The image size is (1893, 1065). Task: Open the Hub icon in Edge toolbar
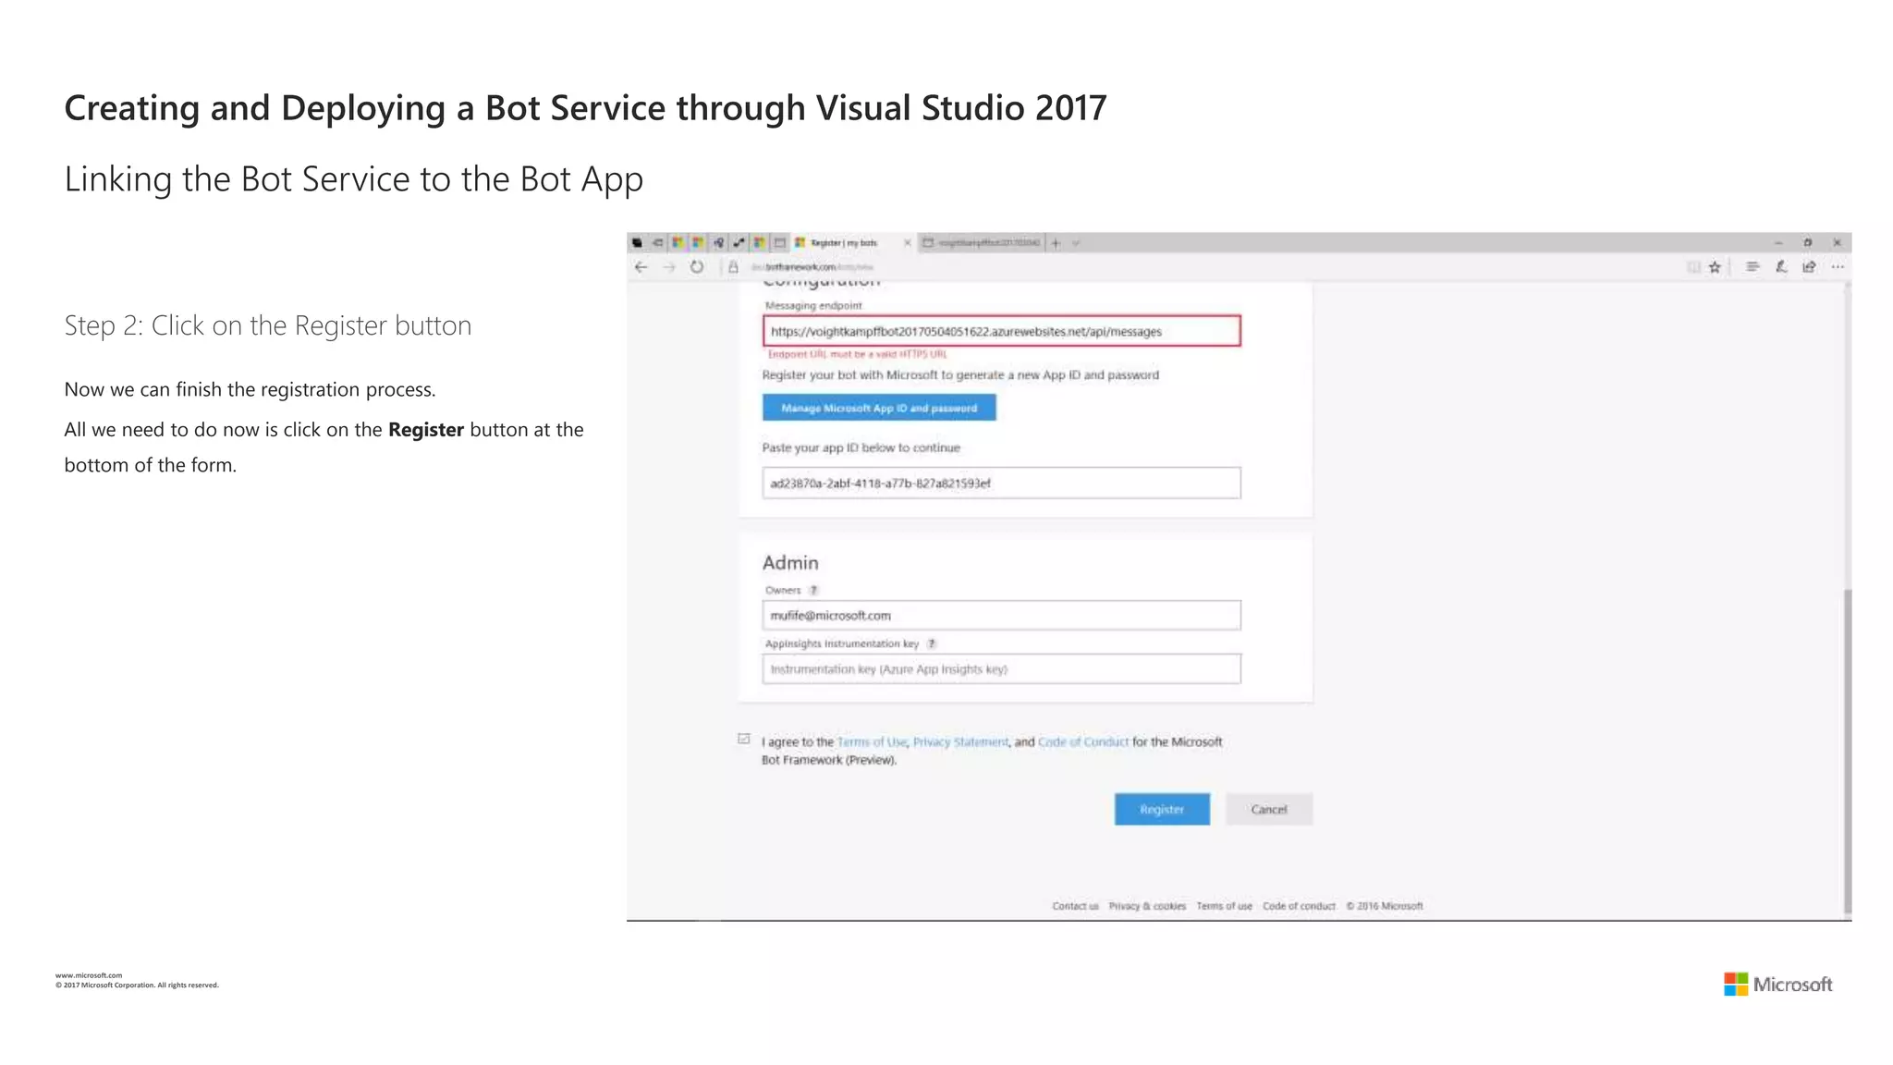(x=1752, y=267)
